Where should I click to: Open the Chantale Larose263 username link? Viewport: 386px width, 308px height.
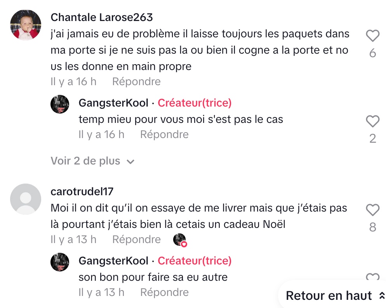tap(102, 17)
